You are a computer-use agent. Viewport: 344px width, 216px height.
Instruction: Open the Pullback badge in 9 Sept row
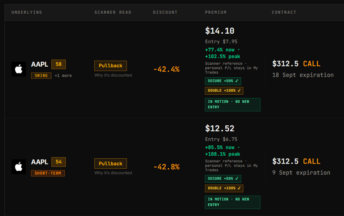[111, 163]
